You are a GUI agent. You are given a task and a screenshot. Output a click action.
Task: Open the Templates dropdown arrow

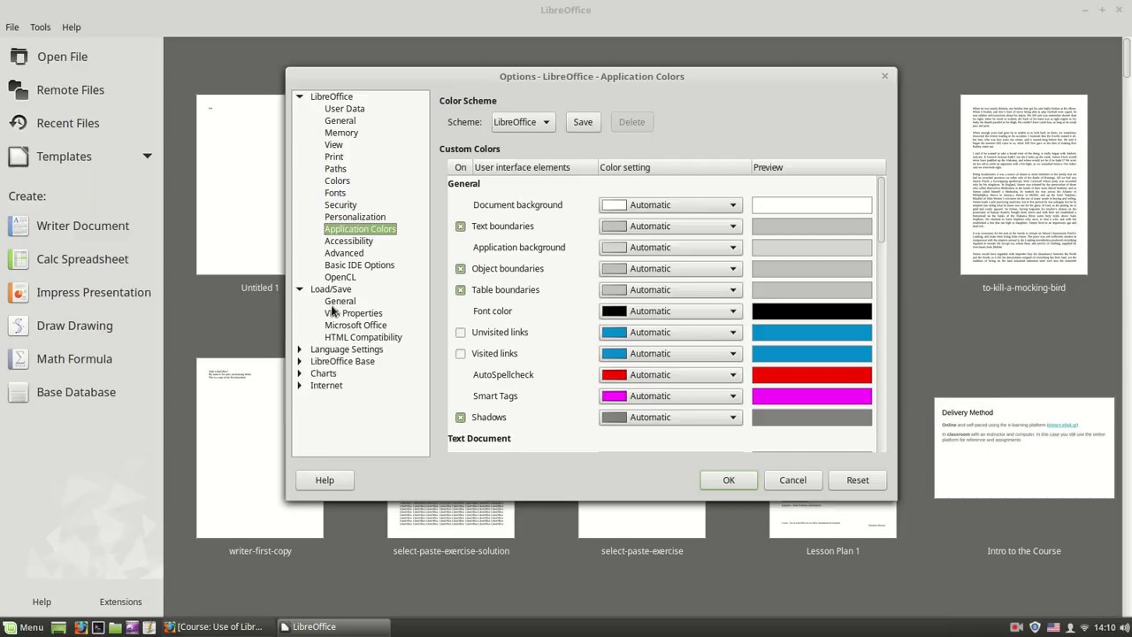147,157
